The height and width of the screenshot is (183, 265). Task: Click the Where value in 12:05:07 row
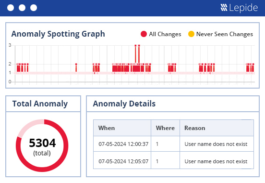(157, 161)
